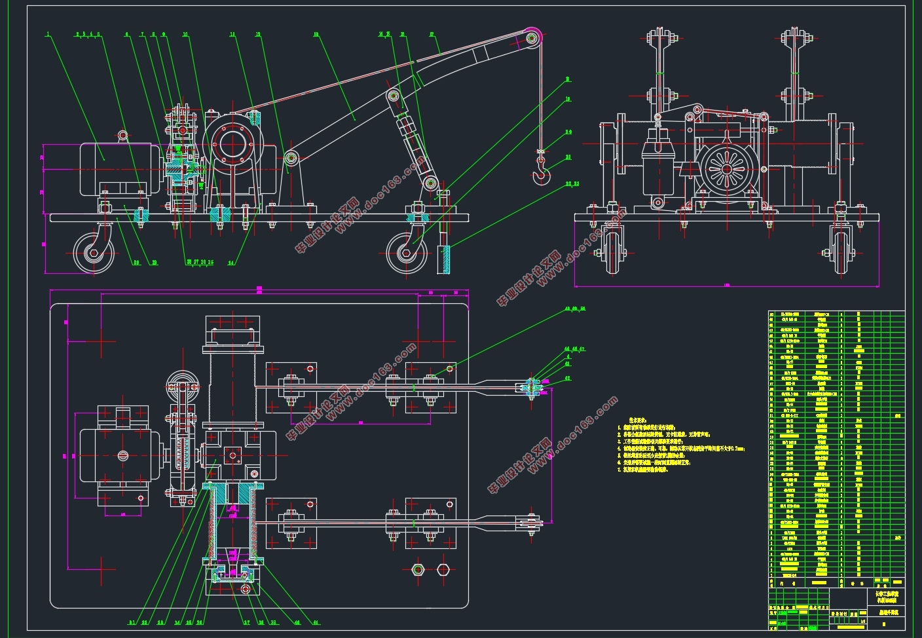The image size is (922, 638).
Task: Click the boom pivot bearing support
Action: click(x=291, y=180)
